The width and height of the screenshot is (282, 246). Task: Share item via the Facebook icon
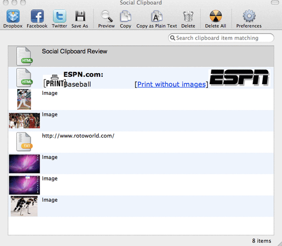click(x=37, y=16)
